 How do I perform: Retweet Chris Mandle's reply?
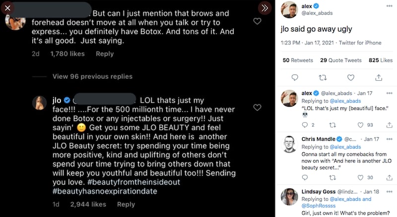333,177
